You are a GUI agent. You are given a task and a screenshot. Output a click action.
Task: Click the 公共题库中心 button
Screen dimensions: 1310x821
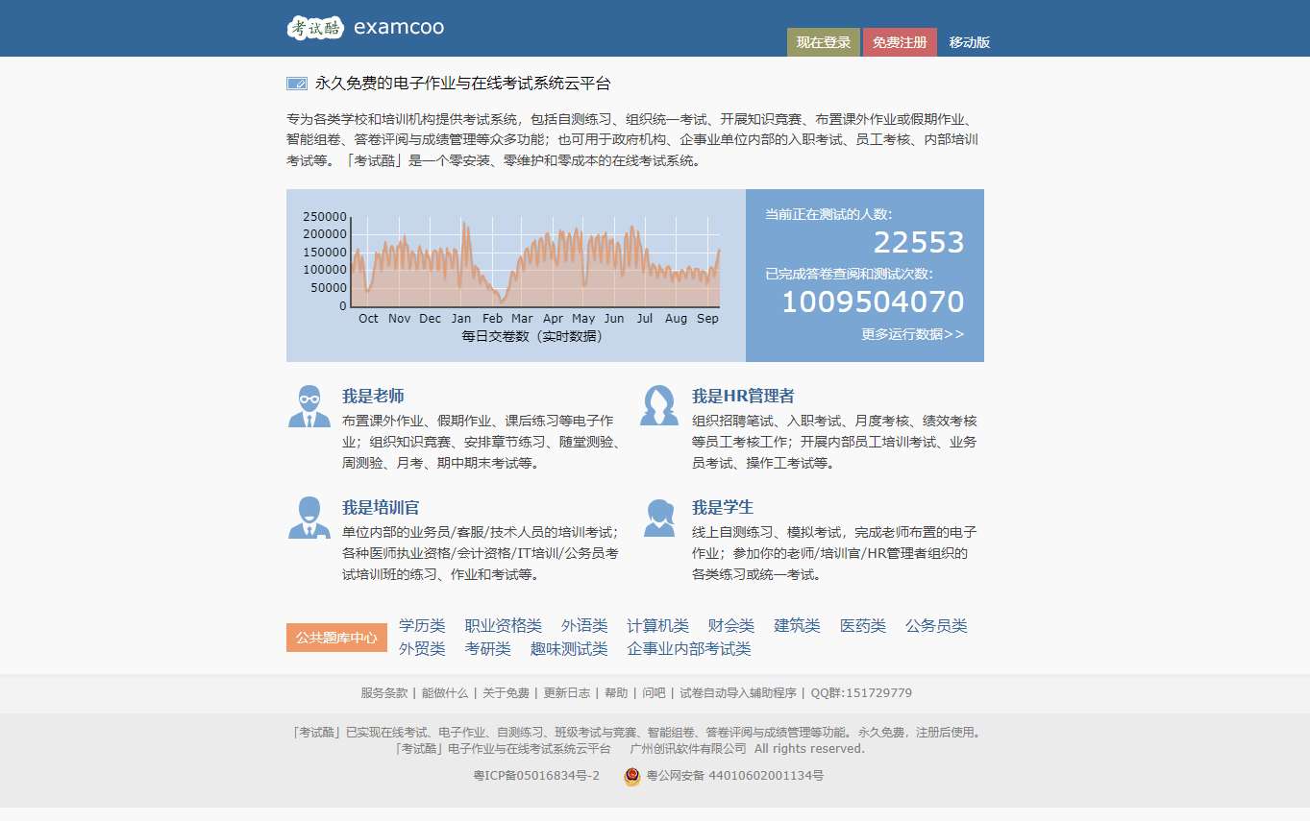(336, 638)
